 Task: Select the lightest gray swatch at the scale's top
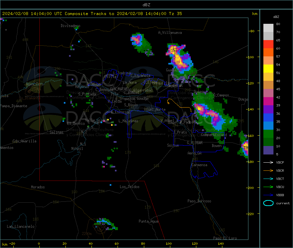point(268,28)
